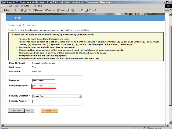Click the Discuss icon in toolbar
Image resolution: width=172 pixels, height=129 pixels.
[x=86, y=10]
